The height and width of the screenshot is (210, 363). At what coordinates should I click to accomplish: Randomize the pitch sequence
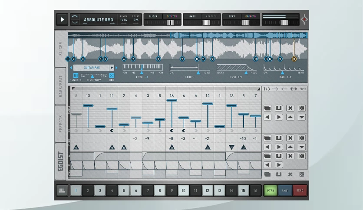point(302,138)
